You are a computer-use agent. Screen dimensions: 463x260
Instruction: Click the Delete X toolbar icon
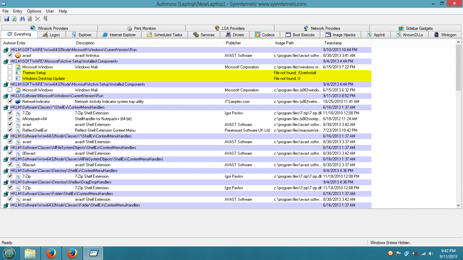37,19
